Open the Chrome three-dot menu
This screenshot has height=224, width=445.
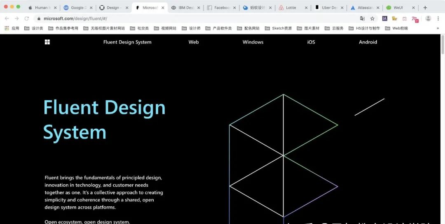click(438, 18)
